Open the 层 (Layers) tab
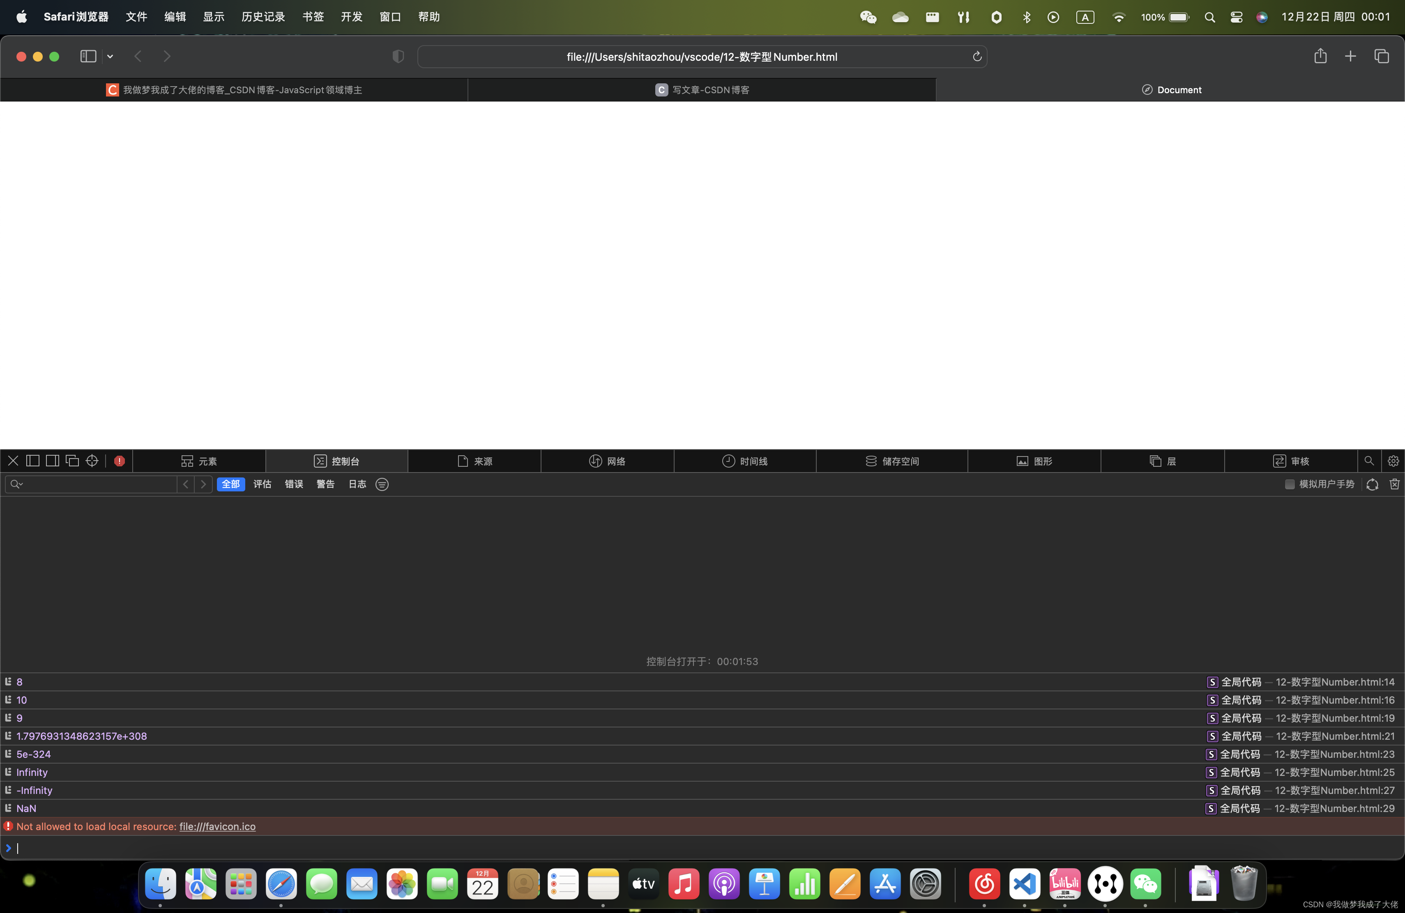 click(1163, 461)
